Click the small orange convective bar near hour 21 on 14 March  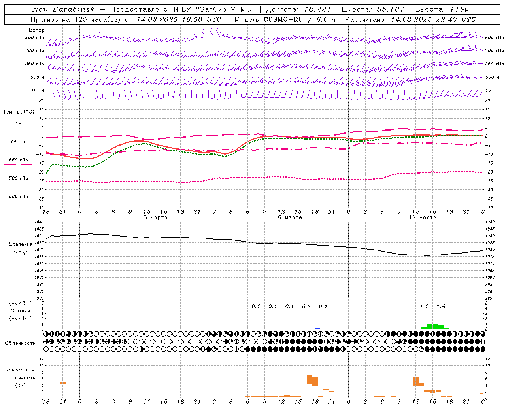pyautogui.click(x=63, y=383)
